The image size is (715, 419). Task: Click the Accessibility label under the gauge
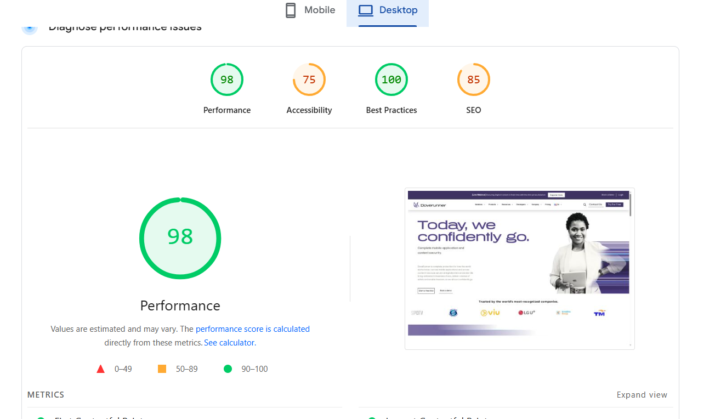(x=309, y=110)
